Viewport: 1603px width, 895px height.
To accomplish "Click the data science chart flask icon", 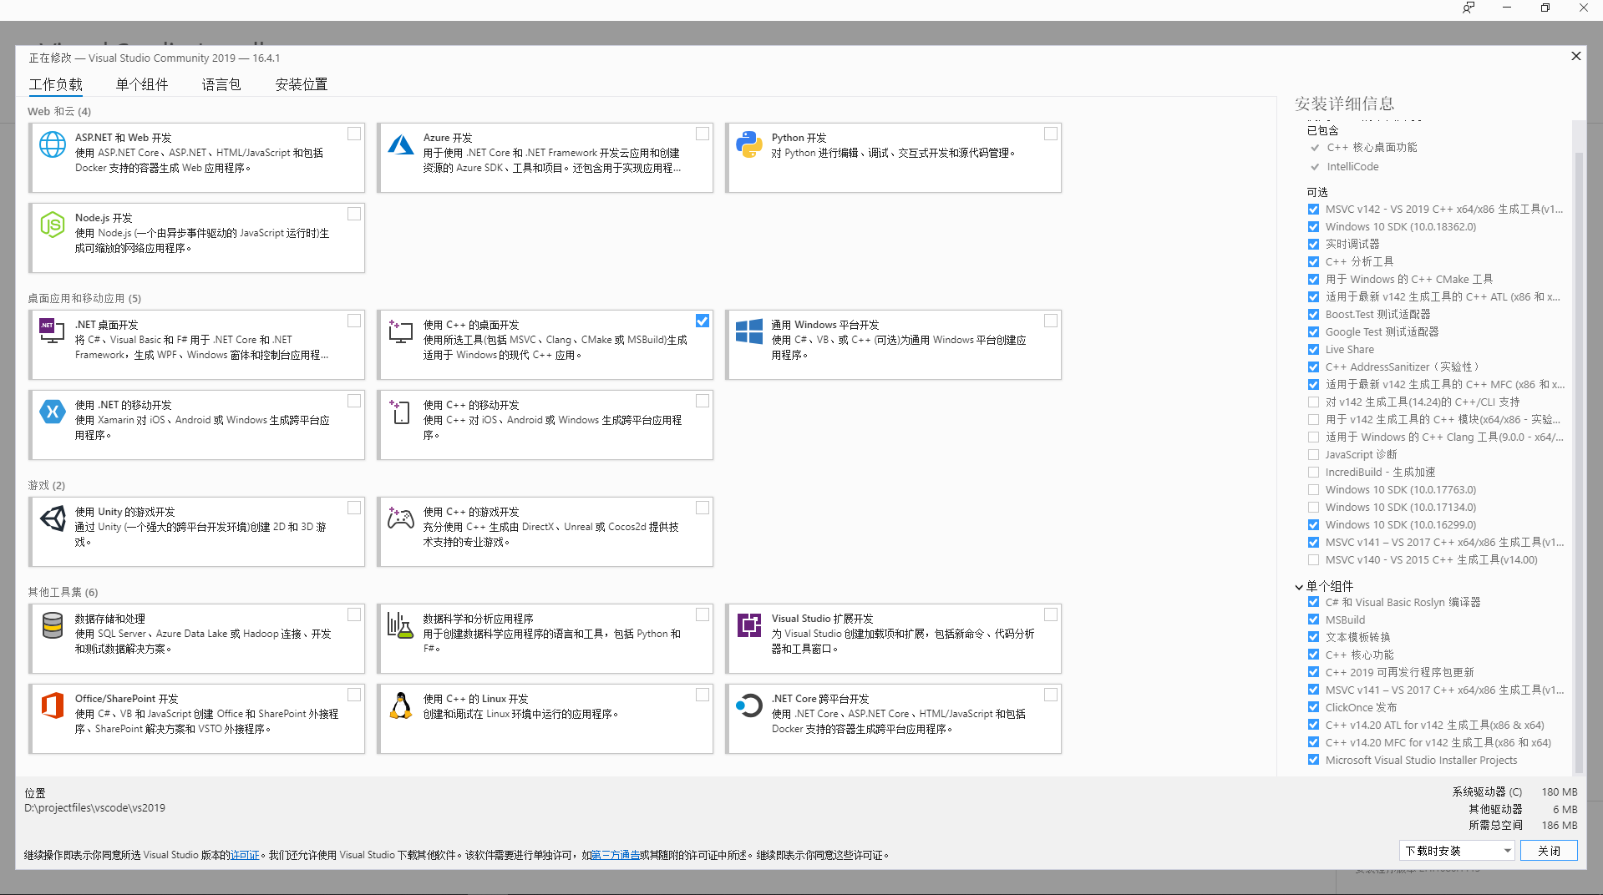I will click(x=401, y=625).
